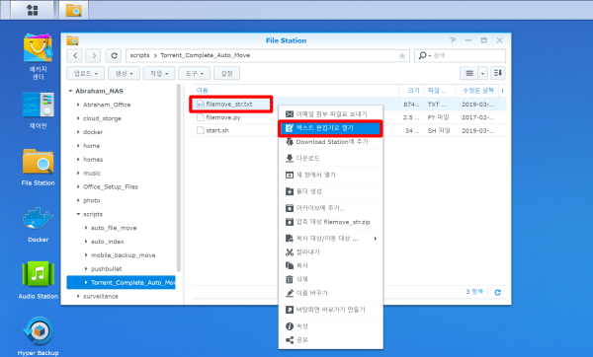The width and height of the screenshot is (593, 357).
Task: Go back with the left arrow button
Action: pos(75,56)
